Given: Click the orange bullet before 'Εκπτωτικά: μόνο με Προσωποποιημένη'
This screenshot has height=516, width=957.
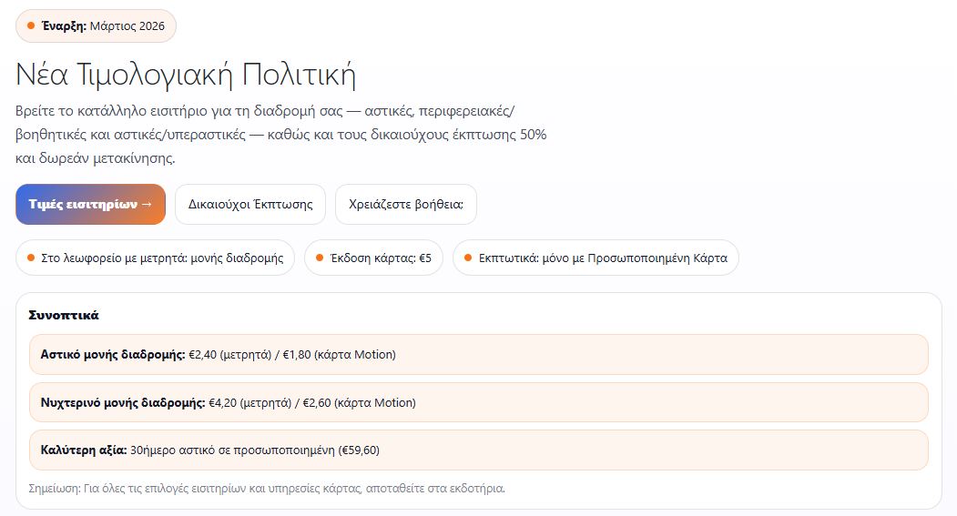Looking at the screenshot, I should tap(468, 258).
